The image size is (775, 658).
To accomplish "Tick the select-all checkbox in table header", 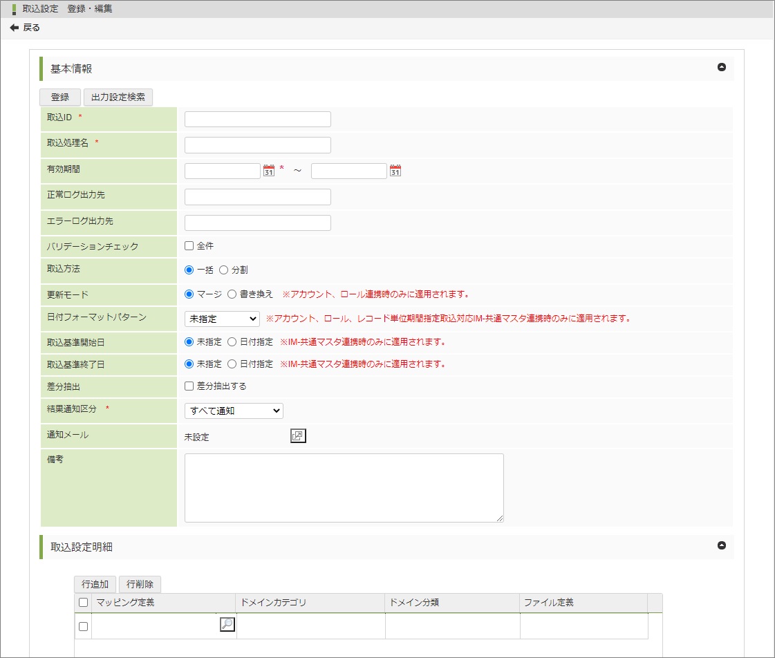I will [x=84, y=602].
